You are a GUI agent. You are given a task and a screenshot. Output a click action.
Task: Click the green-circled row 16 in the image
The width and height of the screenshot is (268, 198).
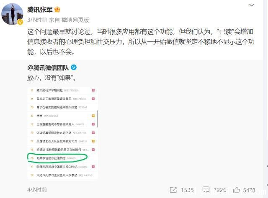(x=57, y=158)
